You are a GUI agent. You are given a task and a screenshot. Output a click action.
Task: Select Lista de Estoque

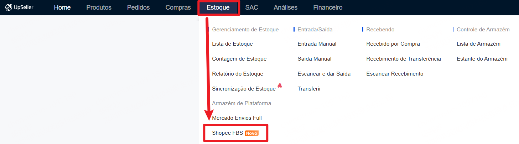[x=232, y=44]
